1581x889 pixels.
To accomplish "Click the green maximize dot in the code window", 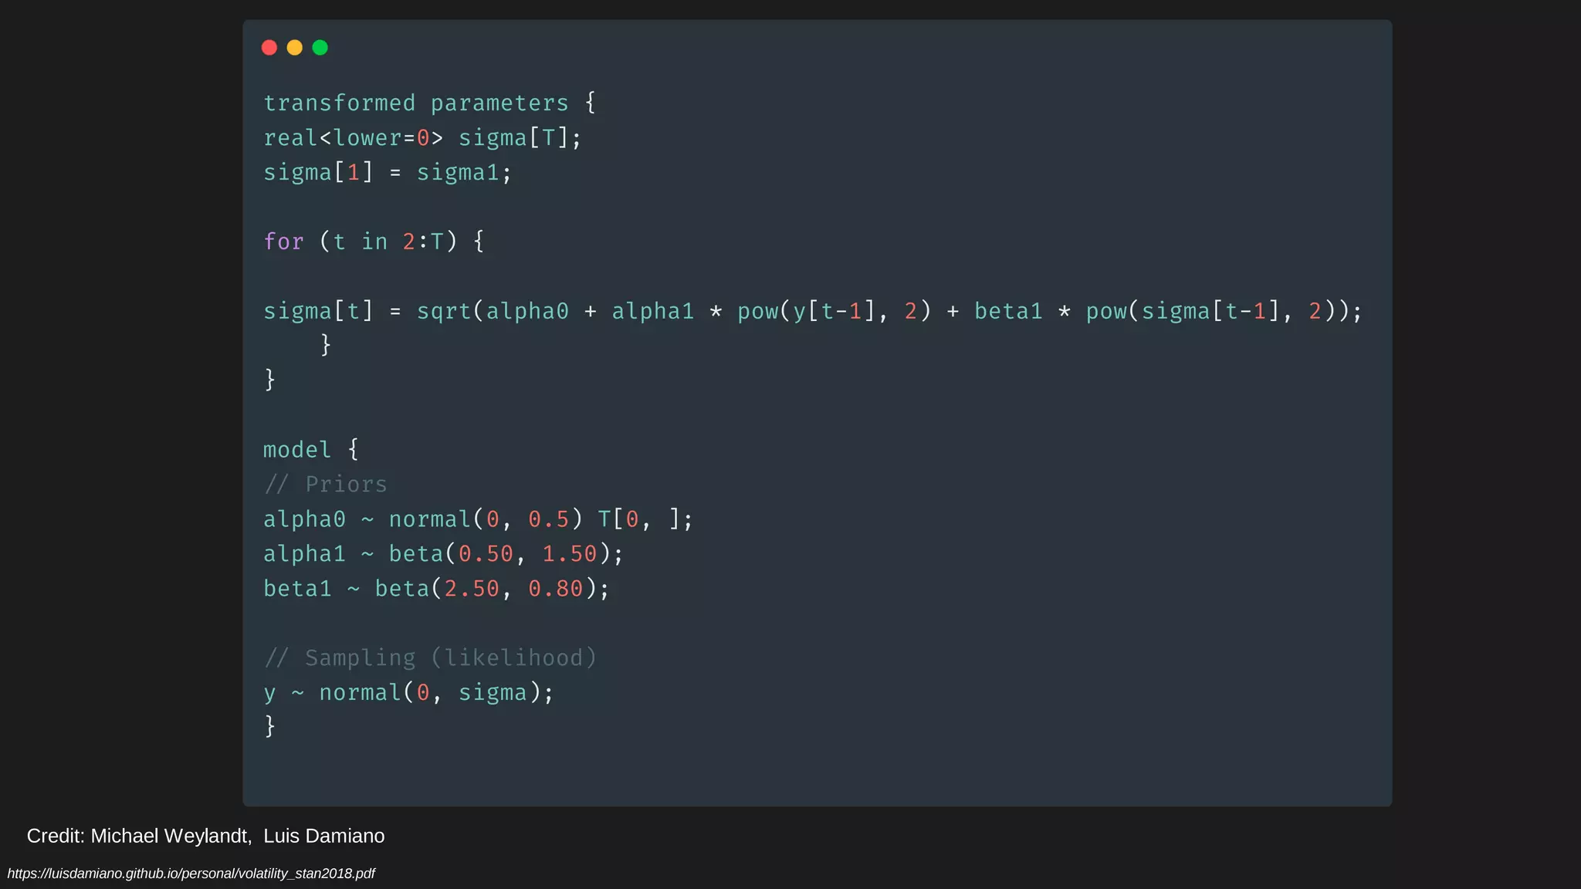I will pos(320,48).
